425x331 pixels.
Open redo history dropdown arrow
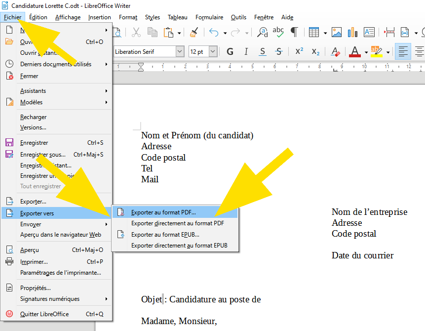(x=247, y=33)
